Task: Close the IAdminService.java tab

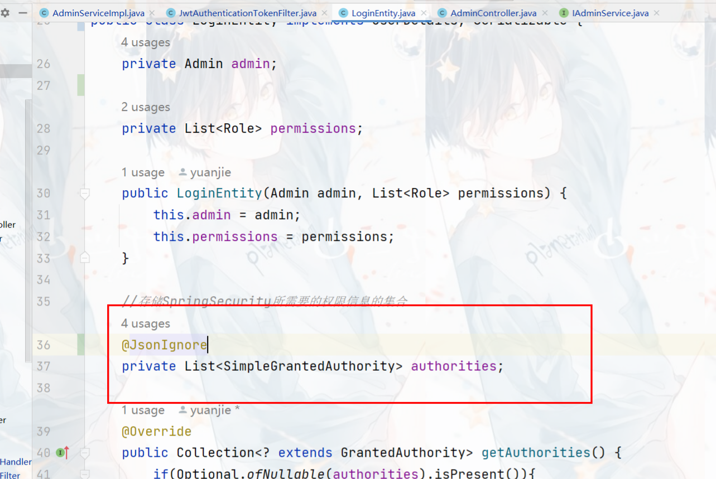Action: (x=656, y=13)
